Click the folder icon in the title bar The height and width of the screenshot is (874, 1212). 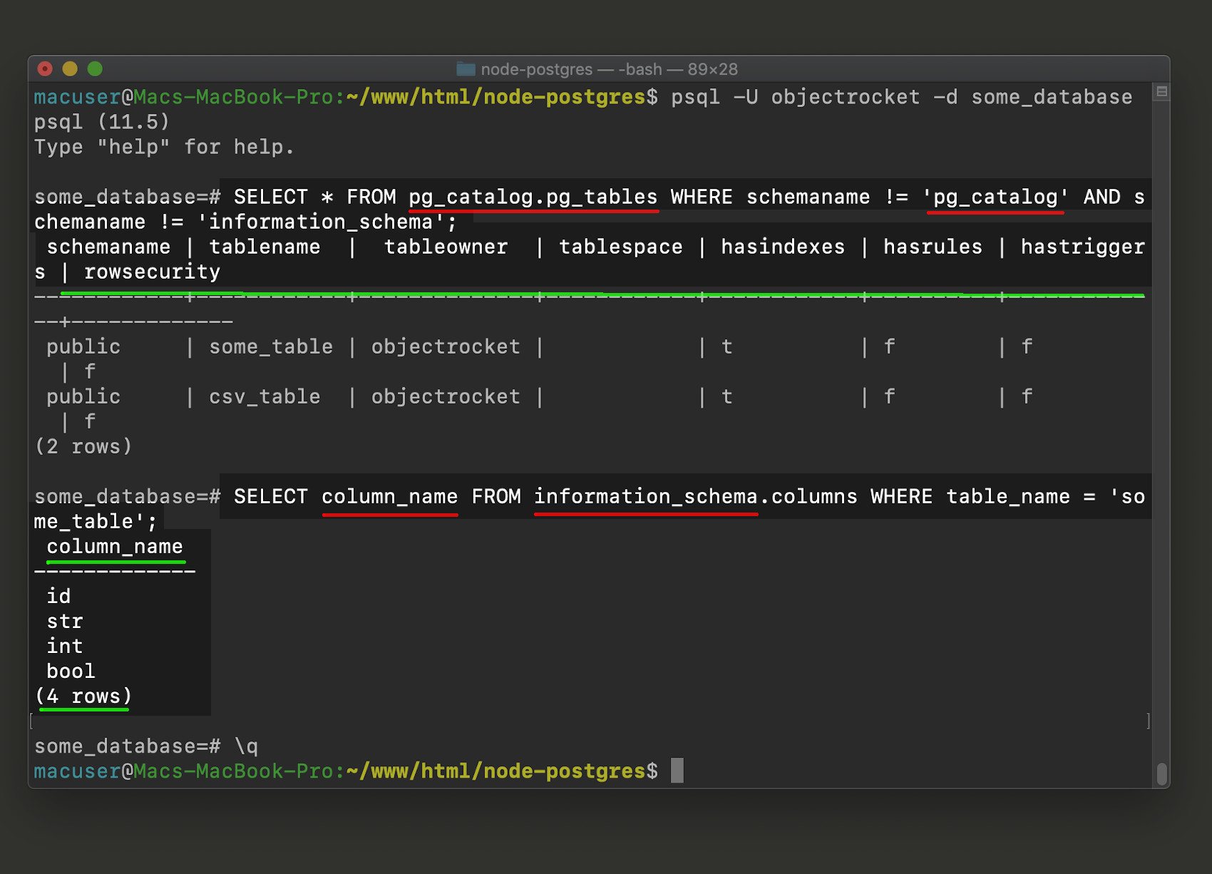pos(466,69)
